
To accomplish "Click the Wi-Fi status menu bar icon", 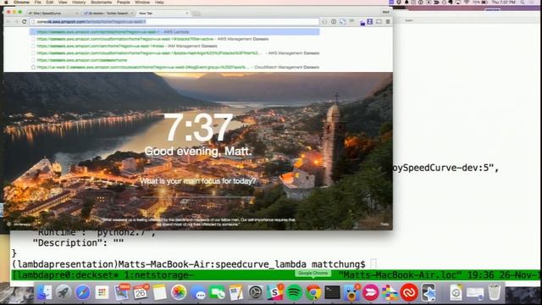I will click(x=467, y=2).
